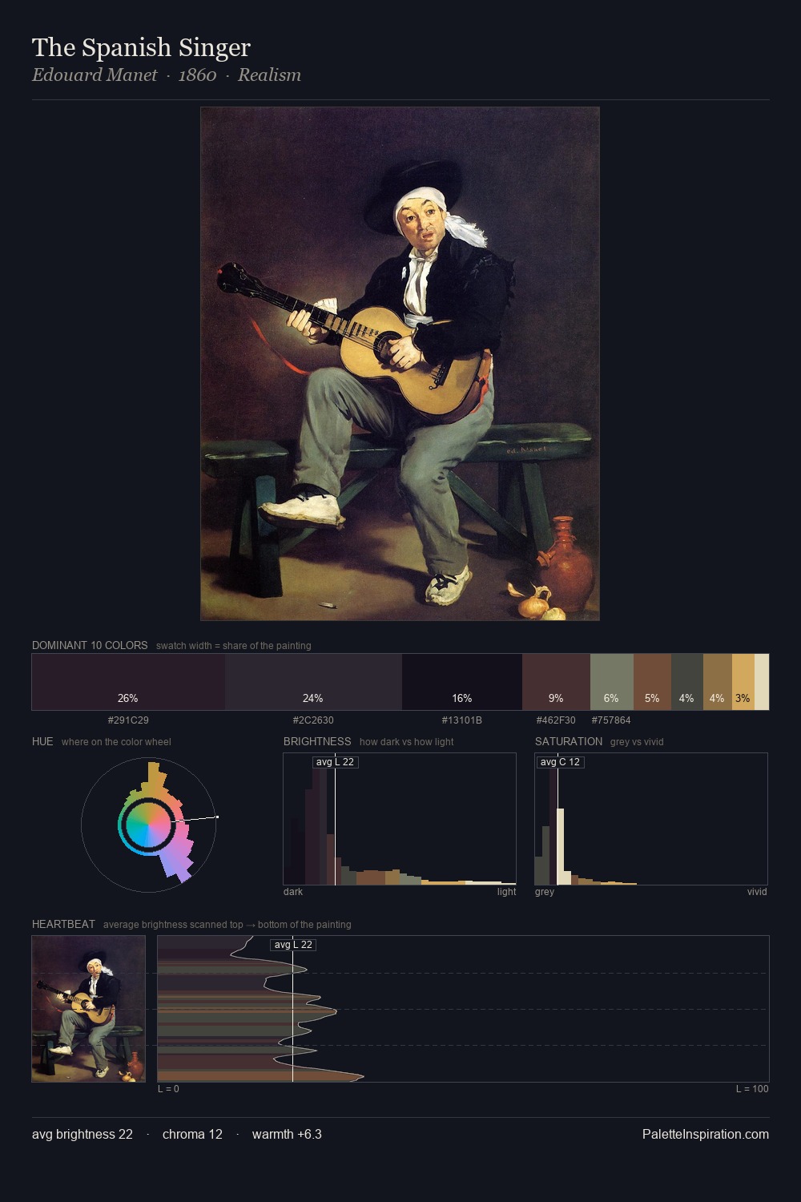Click the hex code '#291C29'
The width and height of the screenshot is (801, 1202).
point(128,720)
